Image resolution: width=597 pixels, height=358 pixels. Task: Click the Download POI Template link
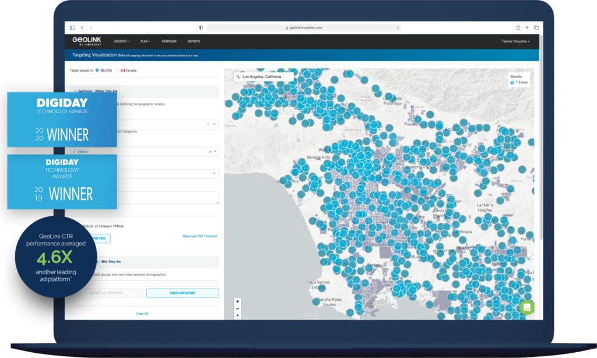[x=200, y=236]
